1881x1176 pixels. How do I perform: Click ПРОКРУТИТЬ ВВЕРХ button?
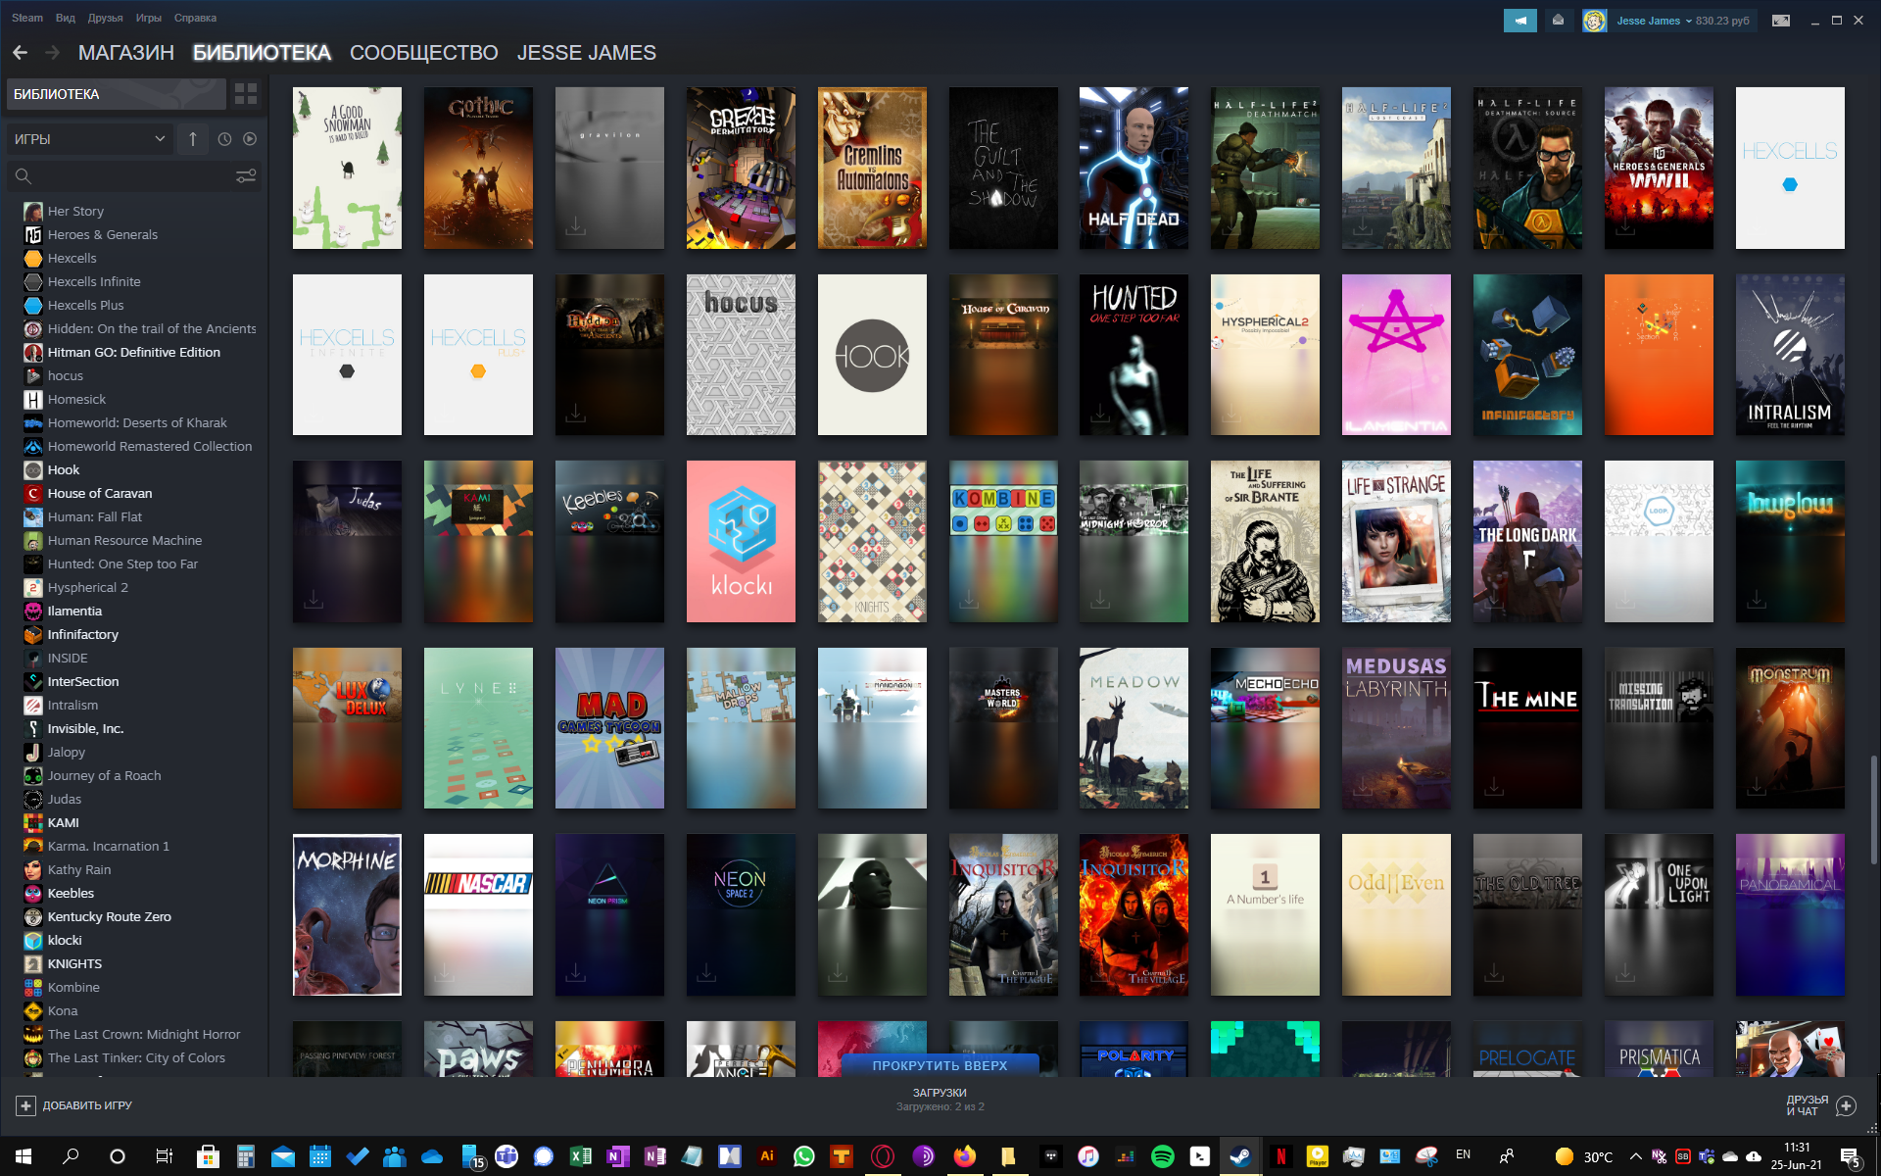[940, 1065]
